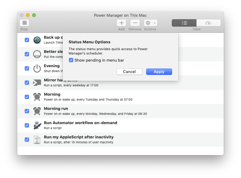This screenshot has width=241, height=178.
Task: Click the Automator robot icon
Action: pos(37,125)
